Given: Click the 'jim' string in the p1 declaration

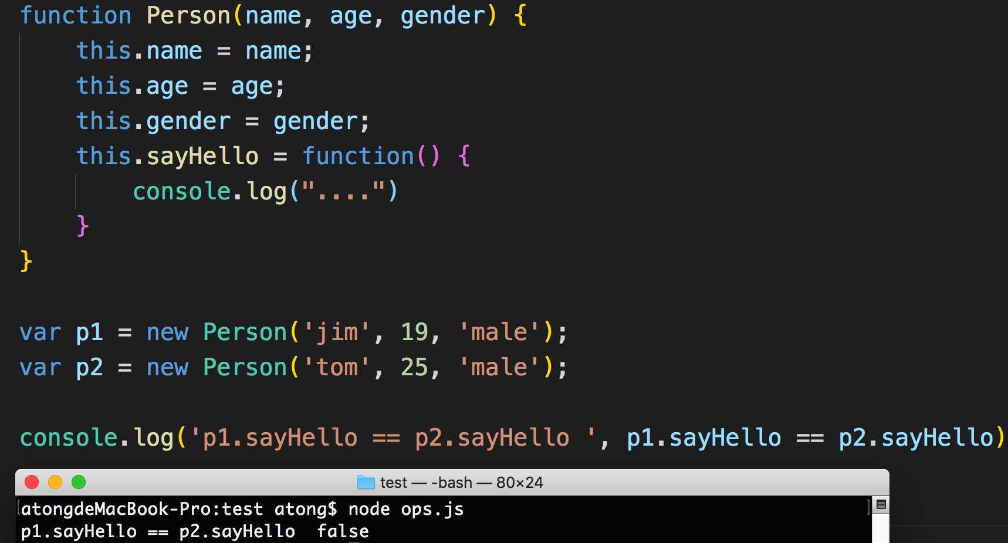Looking at the screenshot, I should [337, 332].
